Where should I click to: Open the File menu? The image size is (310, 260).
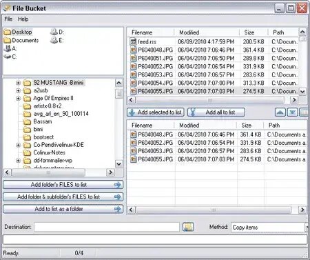tap(8, 19)
